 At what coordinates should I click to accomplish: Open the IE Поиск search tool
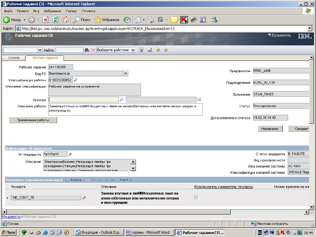pyautogui.click(x=82, y=20)
